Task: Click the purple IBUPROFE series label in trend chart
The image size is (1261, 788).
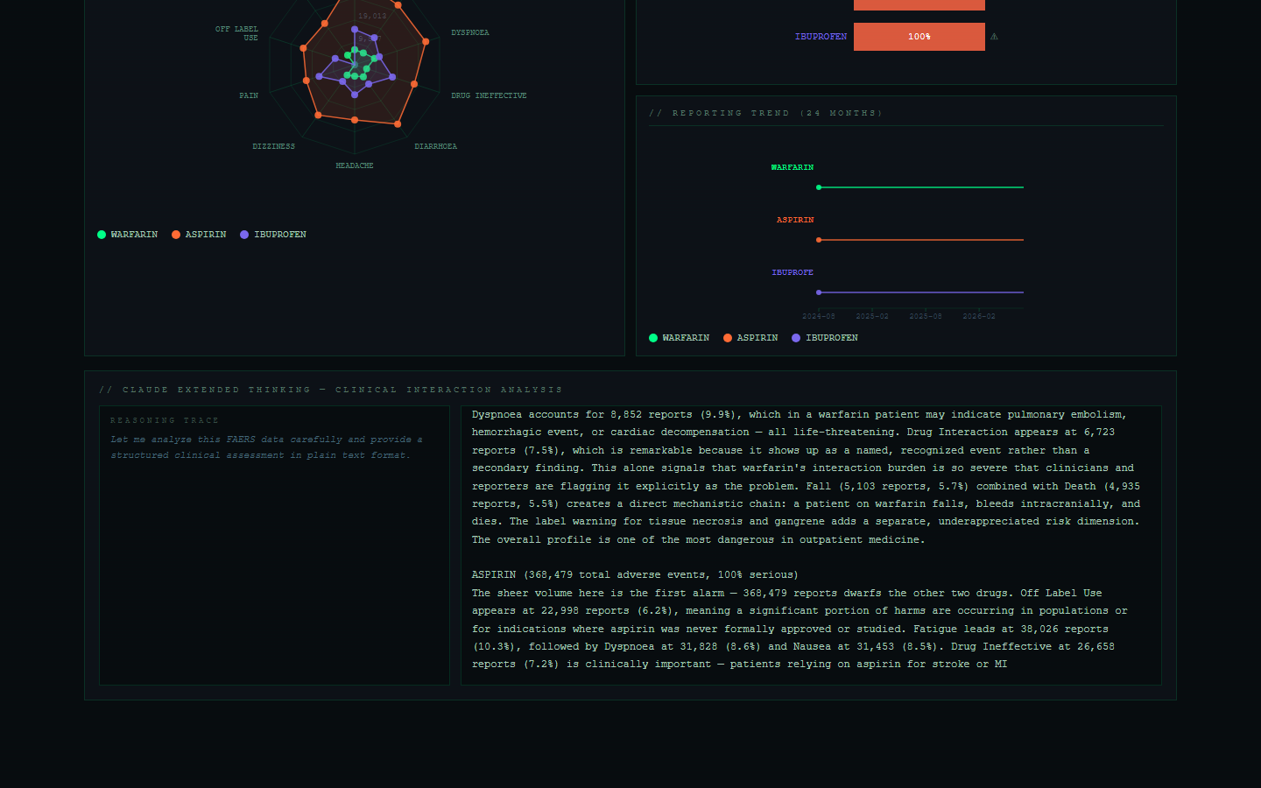Action: 793,272
